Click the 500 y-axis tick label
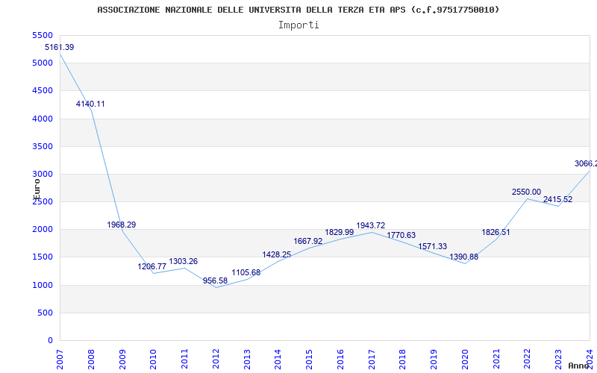597x373 pixels. click(45, 313)
